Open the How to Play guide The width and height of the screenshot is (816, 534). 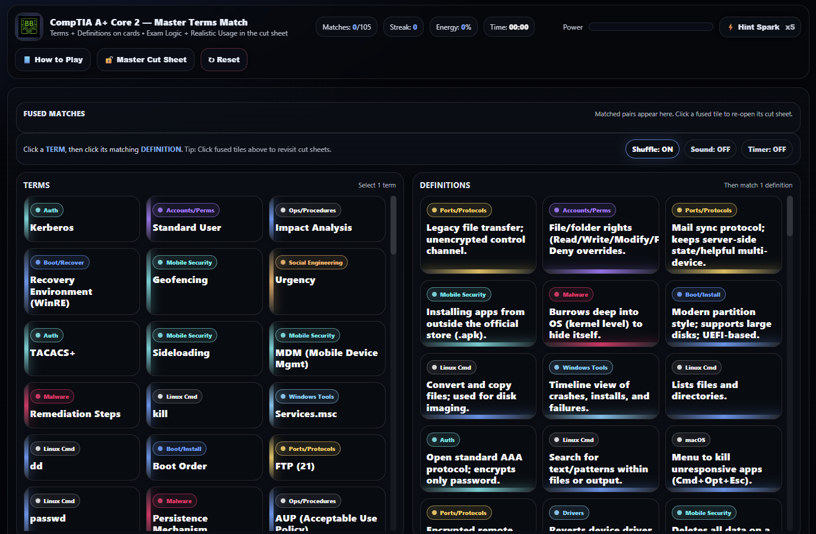tap(53, 60)
